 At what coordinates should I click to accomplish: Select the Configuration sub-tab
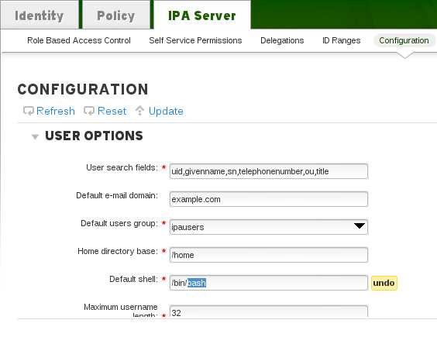404,40
